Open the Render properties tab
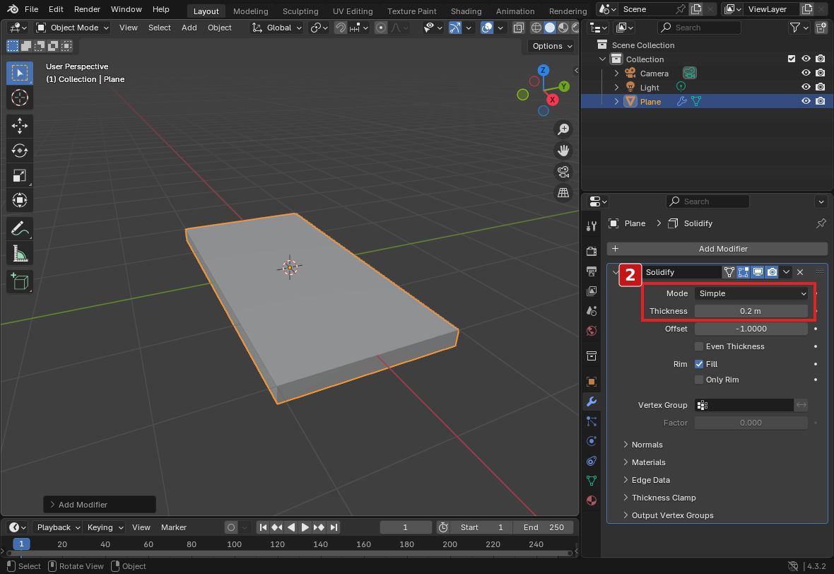This screenshot has width=834, height=574. [592, 251]
